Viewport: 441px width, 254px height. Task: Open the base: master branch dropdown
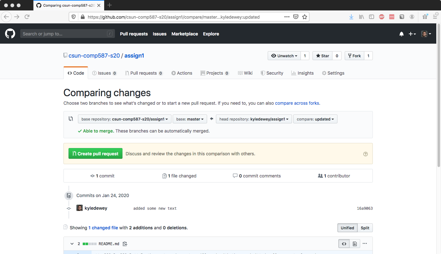click(x=190, y=119)
